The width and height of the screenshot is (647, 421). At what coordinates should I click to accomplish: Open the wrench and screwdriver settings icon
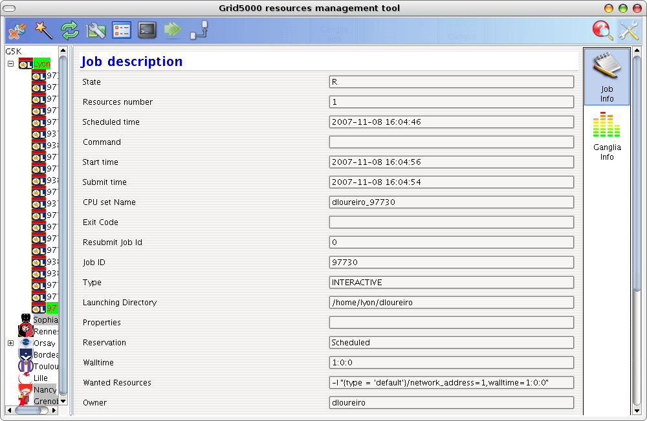pos(628,30)
